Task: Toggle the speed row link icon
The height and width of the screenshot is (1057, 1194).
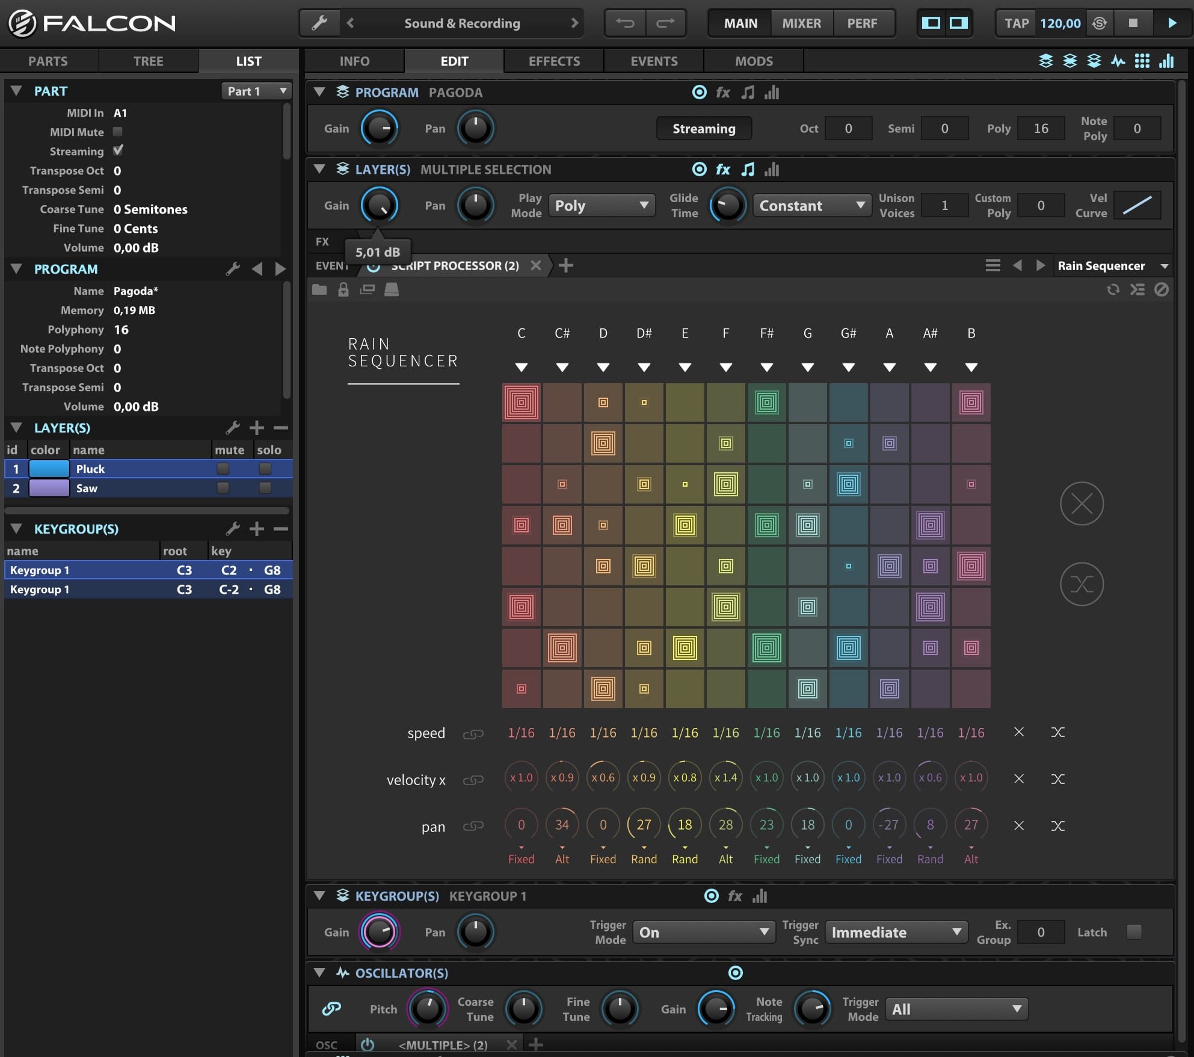Action: pos(473,734)
